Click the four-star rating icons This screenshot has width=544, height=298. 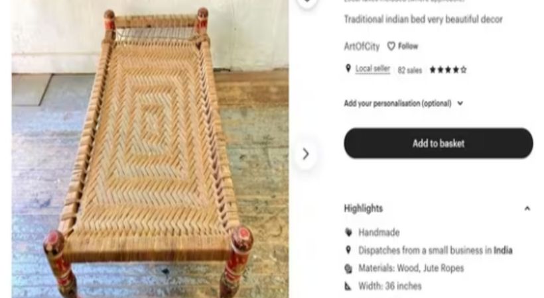click(x=448, y=70)
